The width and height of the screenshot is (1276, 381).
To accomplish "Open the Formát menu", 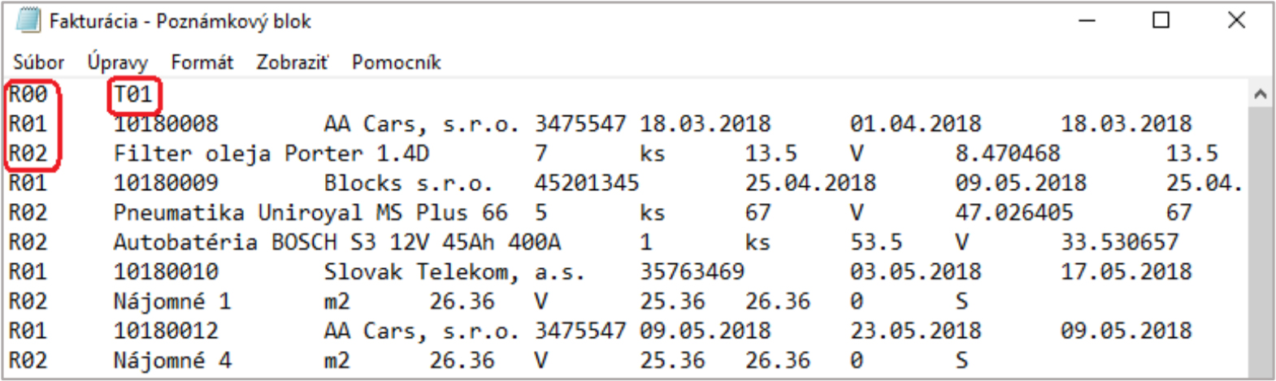I will tap(202, 63).
